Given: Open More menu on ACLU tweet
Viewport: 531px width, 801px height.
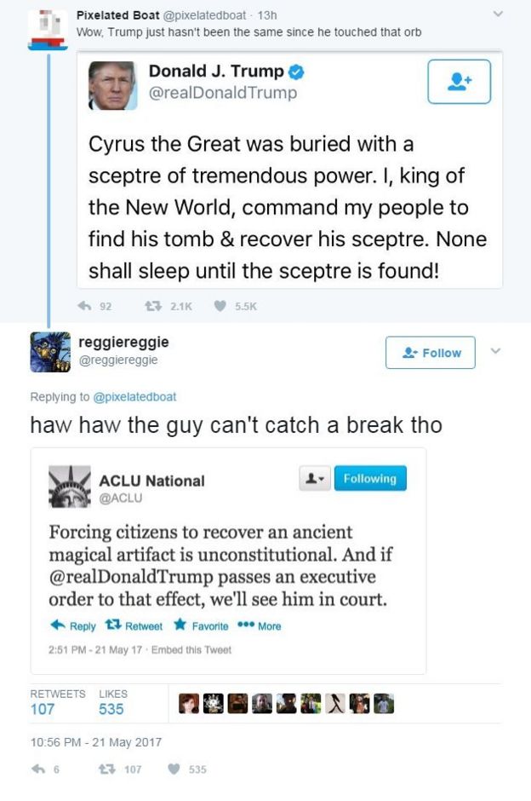Looking at the screenshot, I should pyautogui.click(x=260, y=625).
